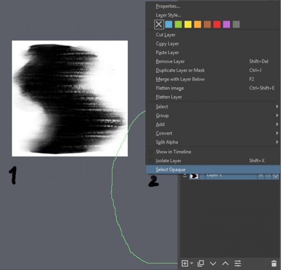The width and height of the screenshot is (281, 270).
Task: Expand the Select submenu
Action: point(162,107)
